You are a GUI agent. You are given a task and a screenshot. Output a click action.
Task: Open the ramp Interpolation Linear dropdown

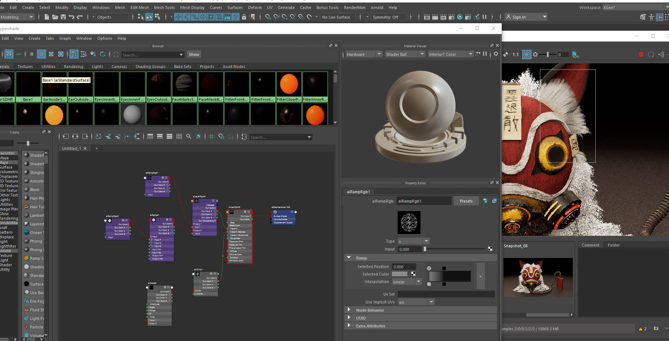(407, 282)
